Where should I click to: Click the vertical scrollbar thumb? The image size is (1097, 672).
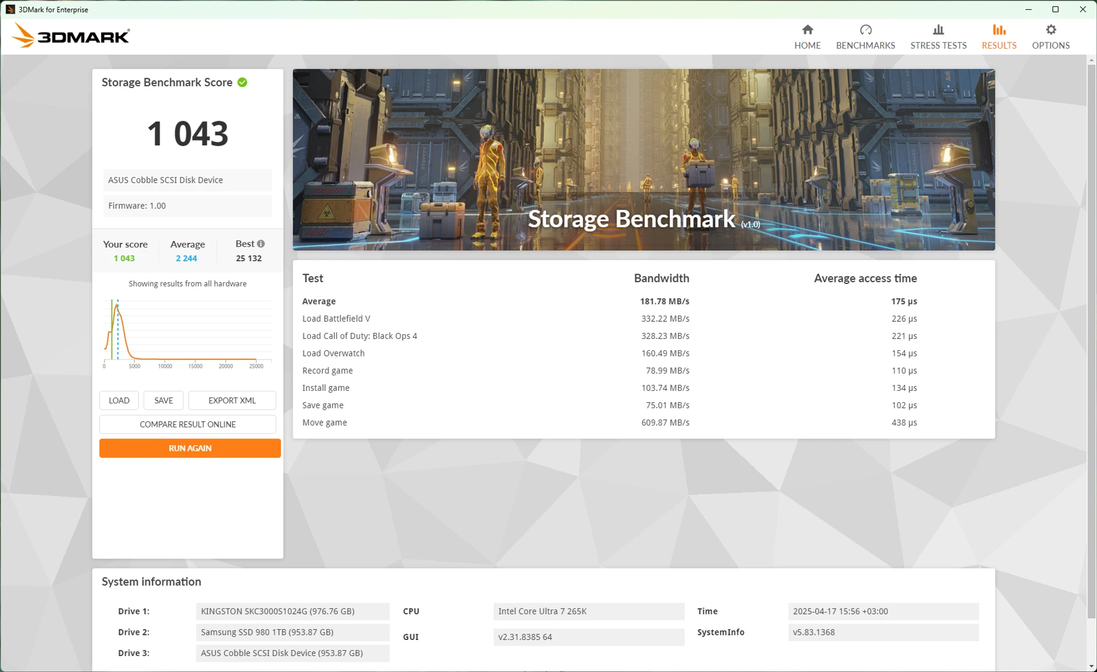point(1091,342)
